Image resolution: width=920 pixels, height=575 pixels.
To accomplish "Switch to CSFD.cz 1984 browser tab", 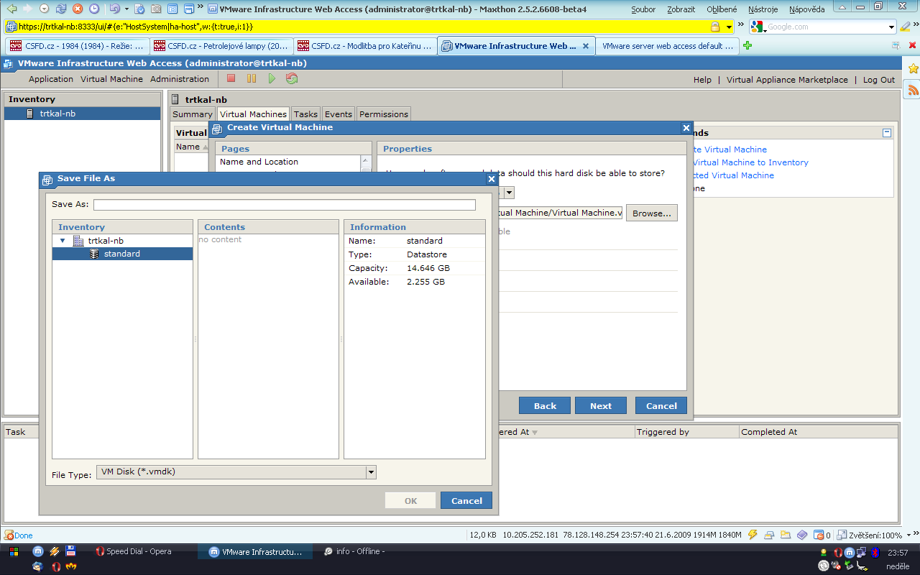I will pos(77,45).
